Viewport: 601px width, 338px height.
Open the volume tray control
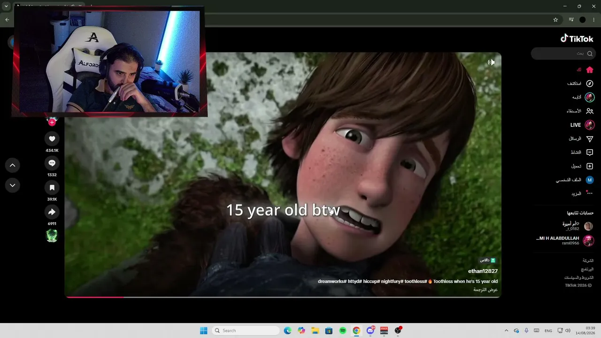(x=568, y=330)
